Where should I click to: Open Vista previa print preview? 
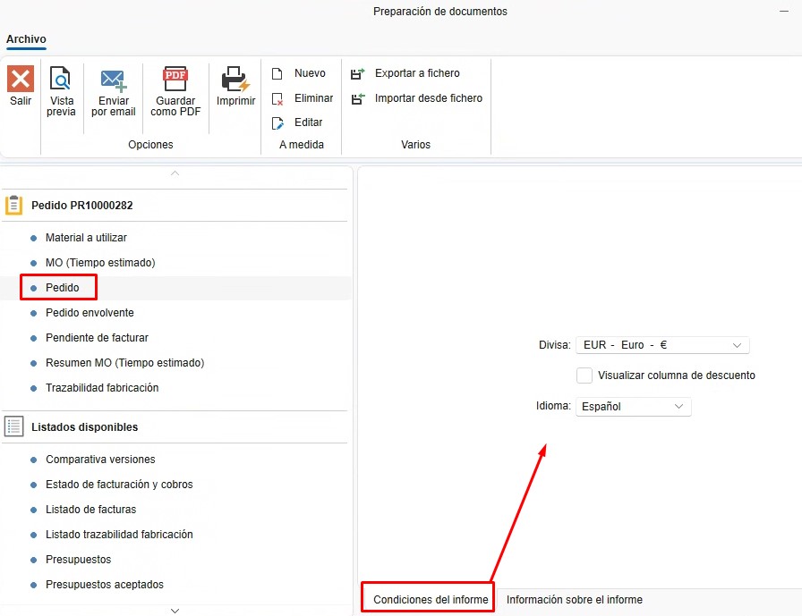click(61, 92)
